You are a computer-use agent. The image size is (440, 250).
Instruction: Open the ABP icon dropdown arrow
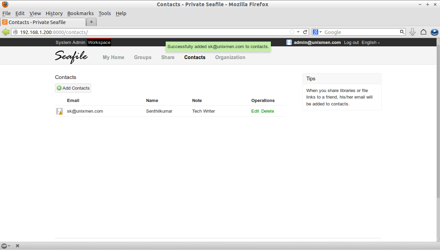9,246
